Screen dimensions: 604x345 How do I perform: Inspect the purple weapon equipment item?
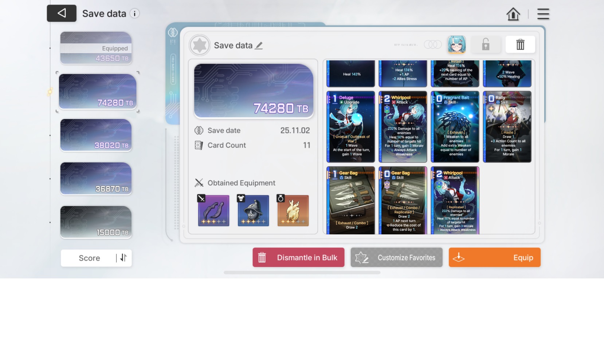coord(213,211)
